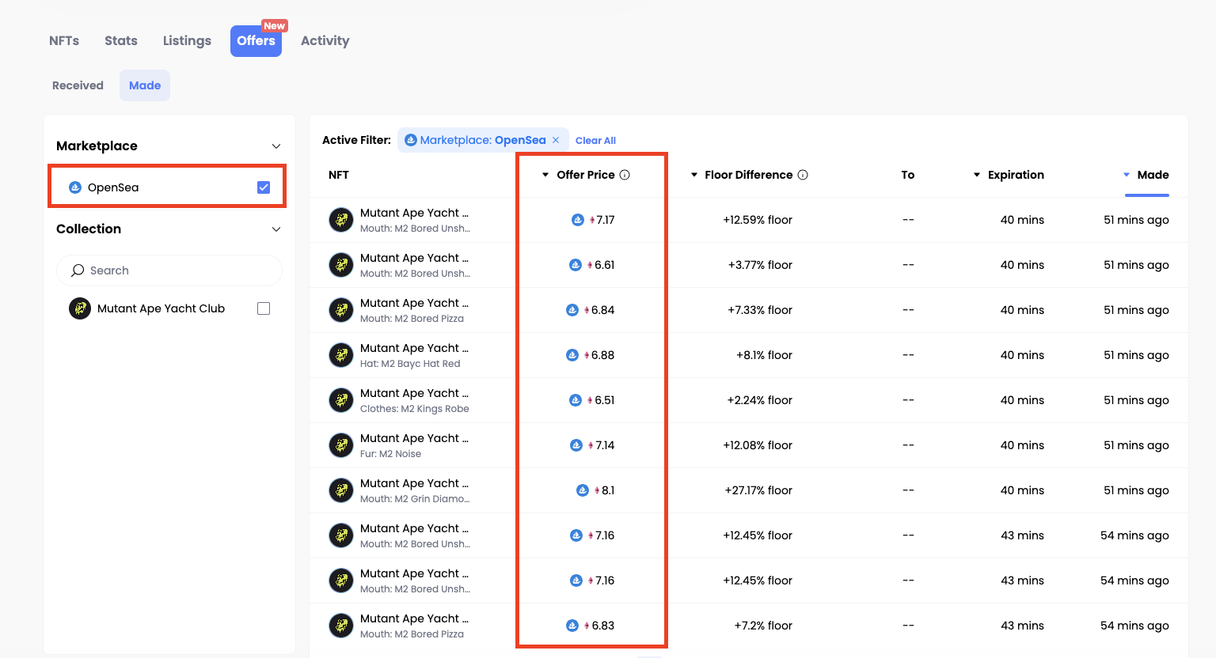Viewport: 1216px width, 658px height.
Task: Open the NFTs tab
Action: click(64, 40)
